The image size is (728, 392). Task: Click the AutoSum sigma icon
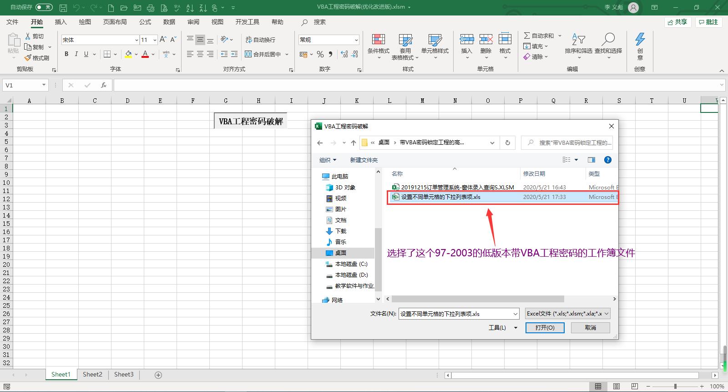coord(527,36)
